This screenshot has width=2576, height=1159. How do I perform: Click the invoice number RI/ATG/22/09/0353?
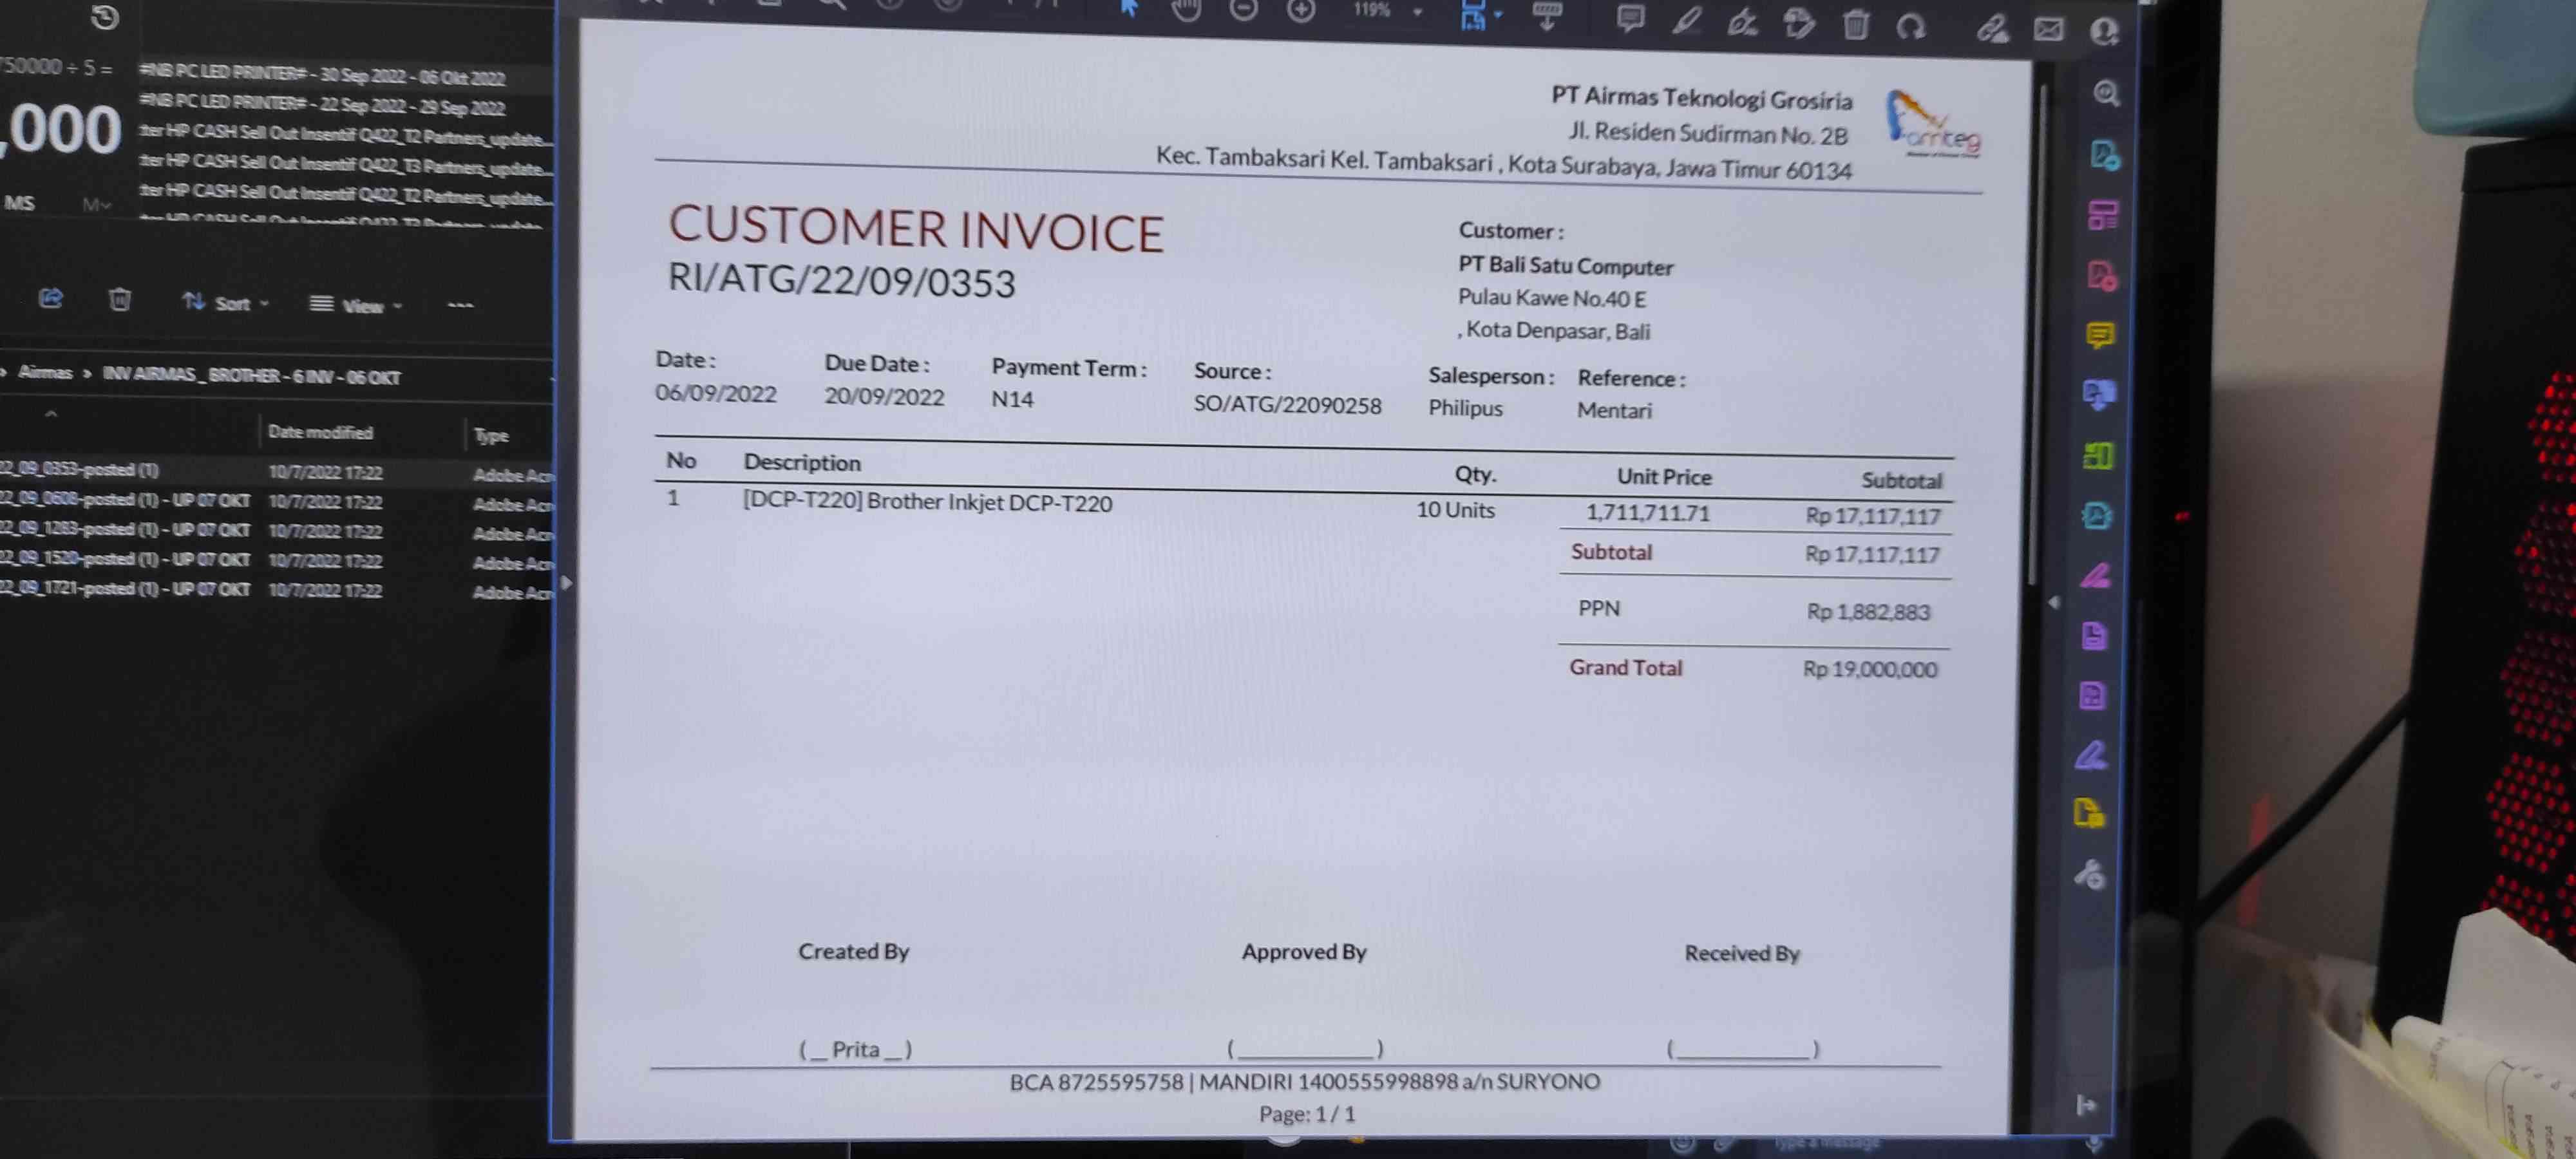point(842,281)
